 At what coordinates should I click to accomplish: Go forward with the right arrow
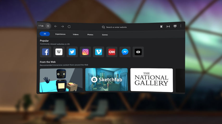pyautogui.click(x=63, y=26)
